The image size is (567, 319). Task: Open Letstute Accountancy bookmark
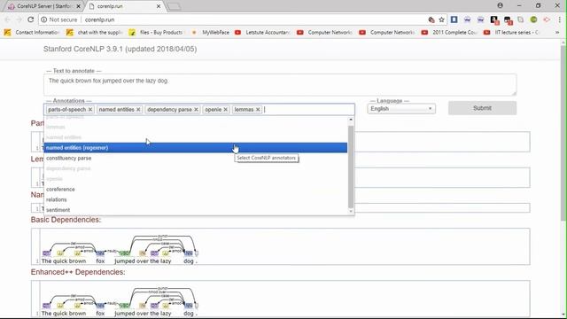coord(263,32)
